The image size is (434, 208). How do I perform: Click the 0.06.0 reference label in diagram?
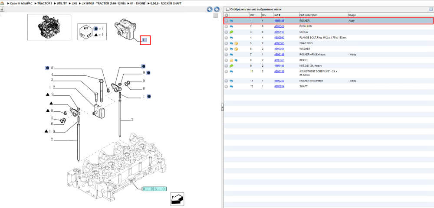154,189
